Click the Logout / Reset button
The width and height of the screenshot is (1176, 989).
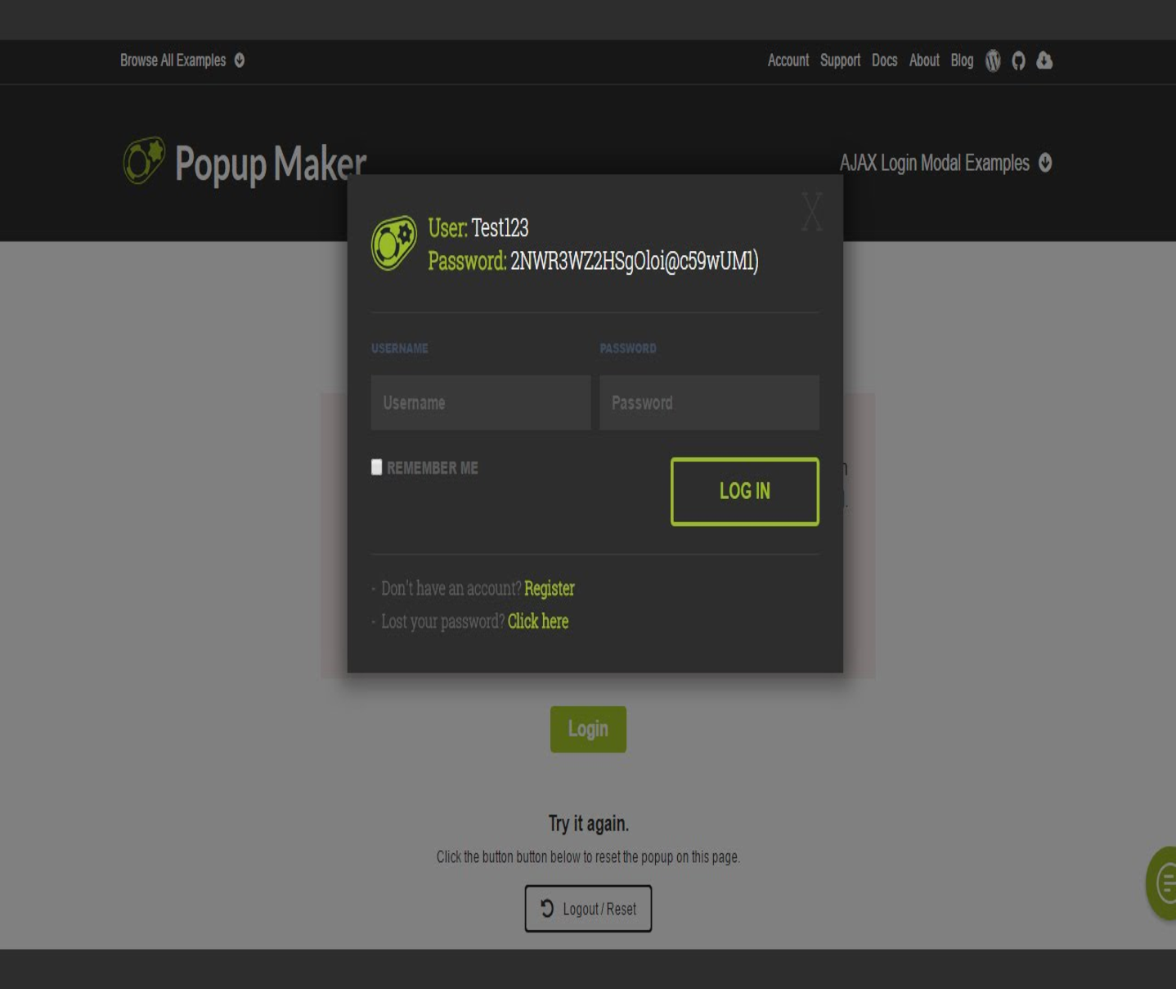588,909
